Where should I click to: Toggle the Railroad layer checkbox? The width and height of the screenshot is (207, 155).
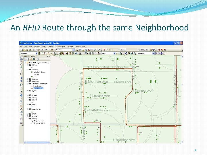pyautogui.click(x=30, y=100)
